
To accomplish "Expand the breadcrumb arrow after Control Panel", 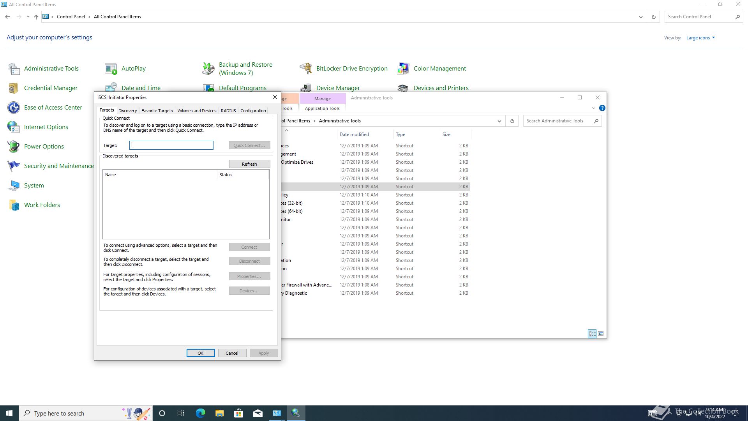I will (90, 17).
